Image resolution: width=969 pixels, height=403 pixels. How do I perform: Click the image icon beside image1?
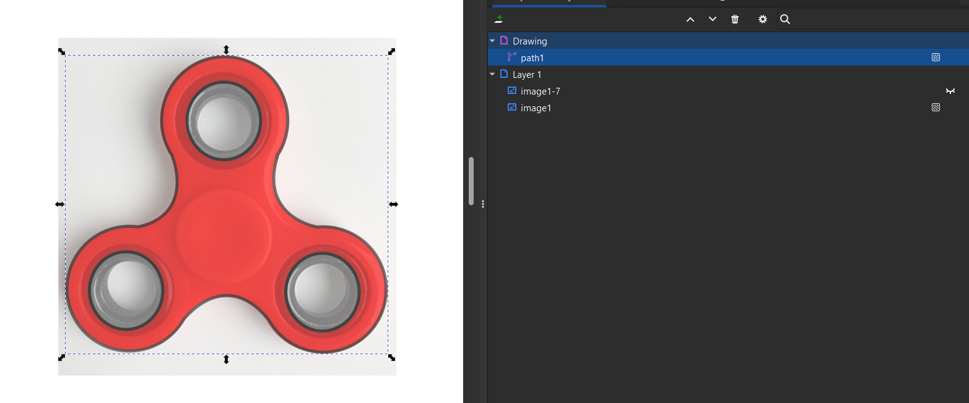point(511,108)
